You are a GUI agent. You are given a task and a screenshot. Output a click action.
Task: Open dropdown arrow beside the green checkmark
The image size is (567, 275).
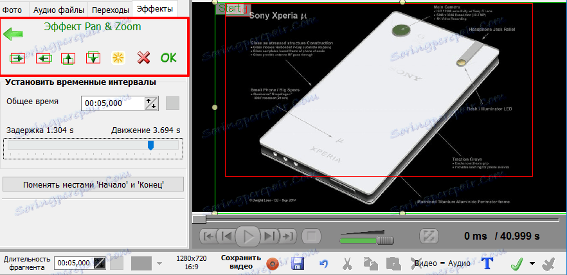532,263
